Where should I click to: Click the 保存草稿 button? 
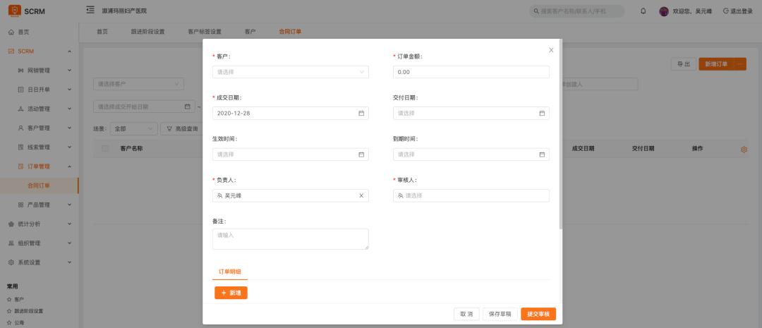pyautogui.click(x=500, y=314)
